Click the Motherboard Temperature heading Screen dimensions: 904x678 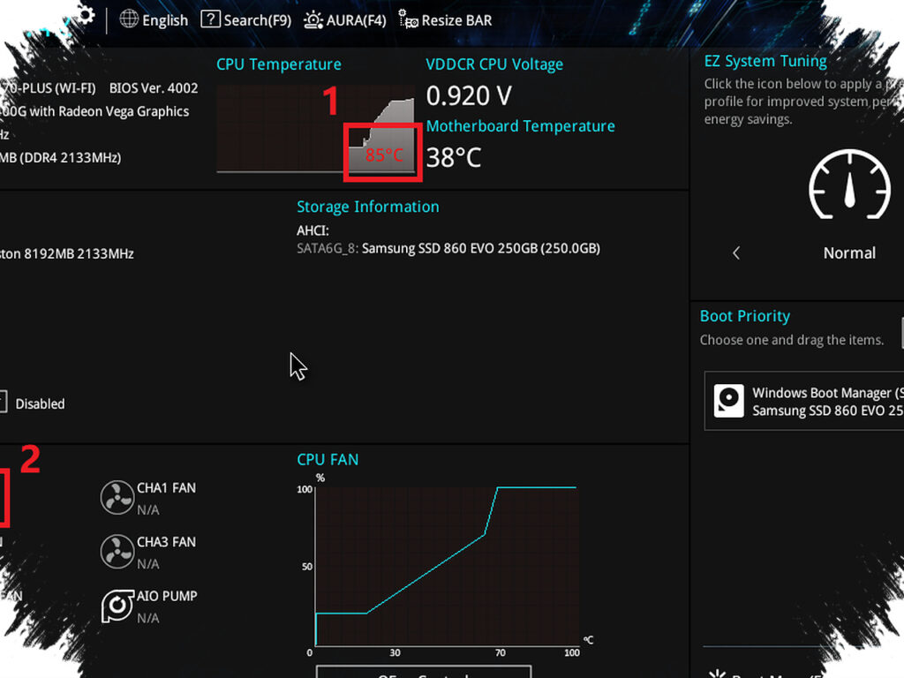pos(520,126)
